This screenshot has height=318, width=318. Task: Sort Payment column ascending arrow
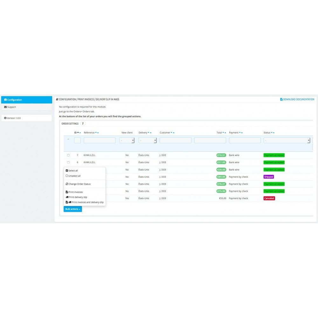point(242,133)
